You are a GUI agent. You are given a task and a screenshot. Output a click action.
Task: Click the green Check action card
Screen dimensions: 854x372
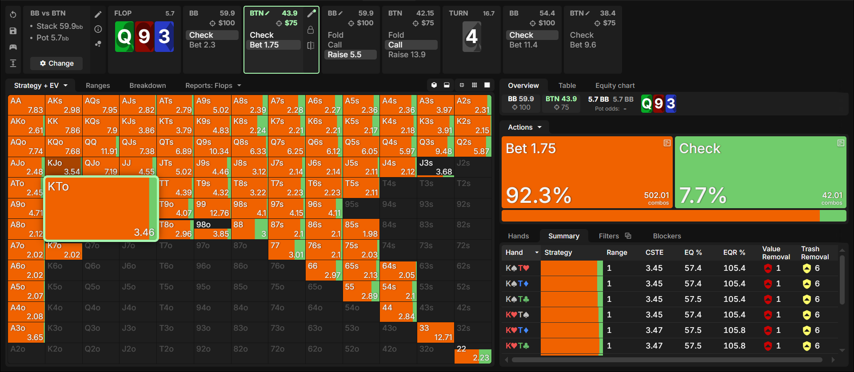point(761,172)
